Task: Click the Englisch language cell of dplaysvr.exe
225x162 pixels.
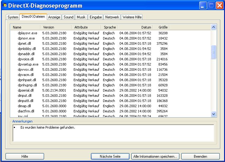Action: pos(109,33)
